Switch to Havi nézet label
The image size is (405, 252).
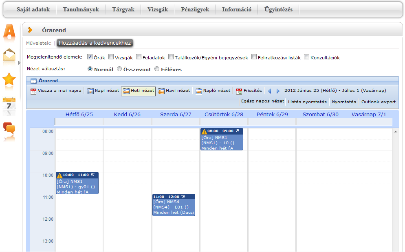(178, 91)
